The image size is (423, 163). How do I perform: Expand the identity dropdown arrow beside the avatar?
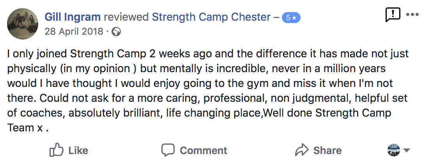point(406,150)
